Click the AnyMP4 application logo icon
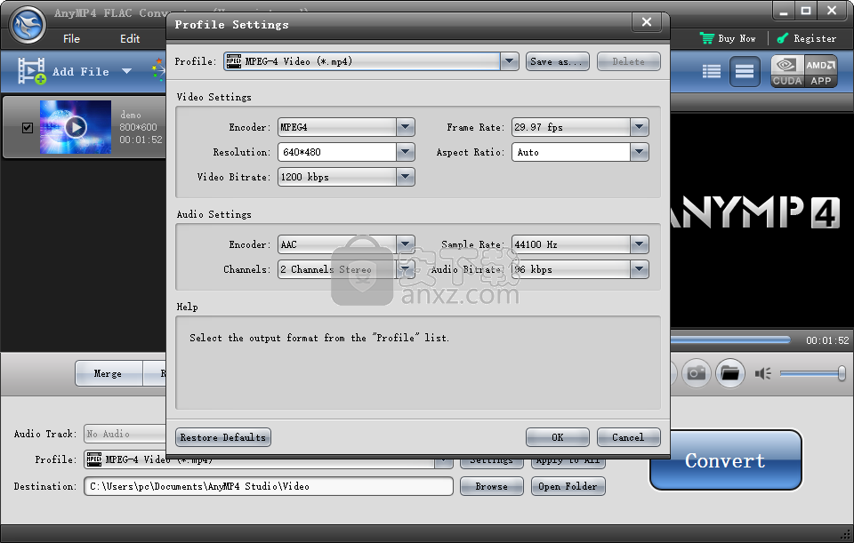The width and height of the screenshot is (854, 543). point(28,25)
